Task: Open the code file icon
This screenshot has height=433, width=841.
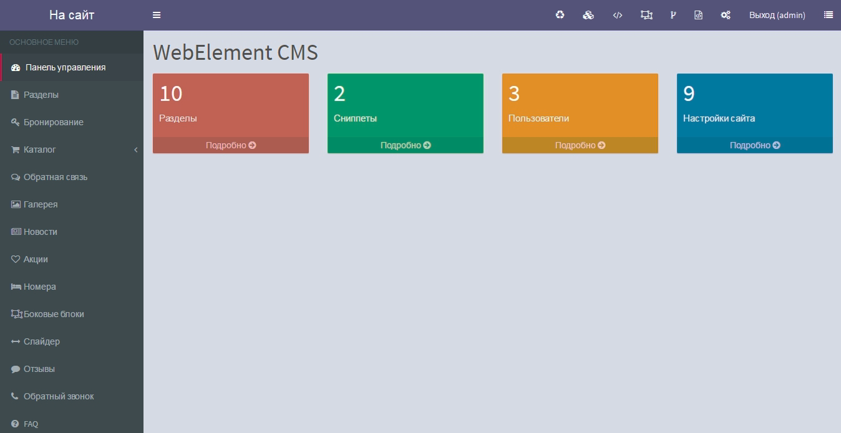Action: [x=698, y=15]
